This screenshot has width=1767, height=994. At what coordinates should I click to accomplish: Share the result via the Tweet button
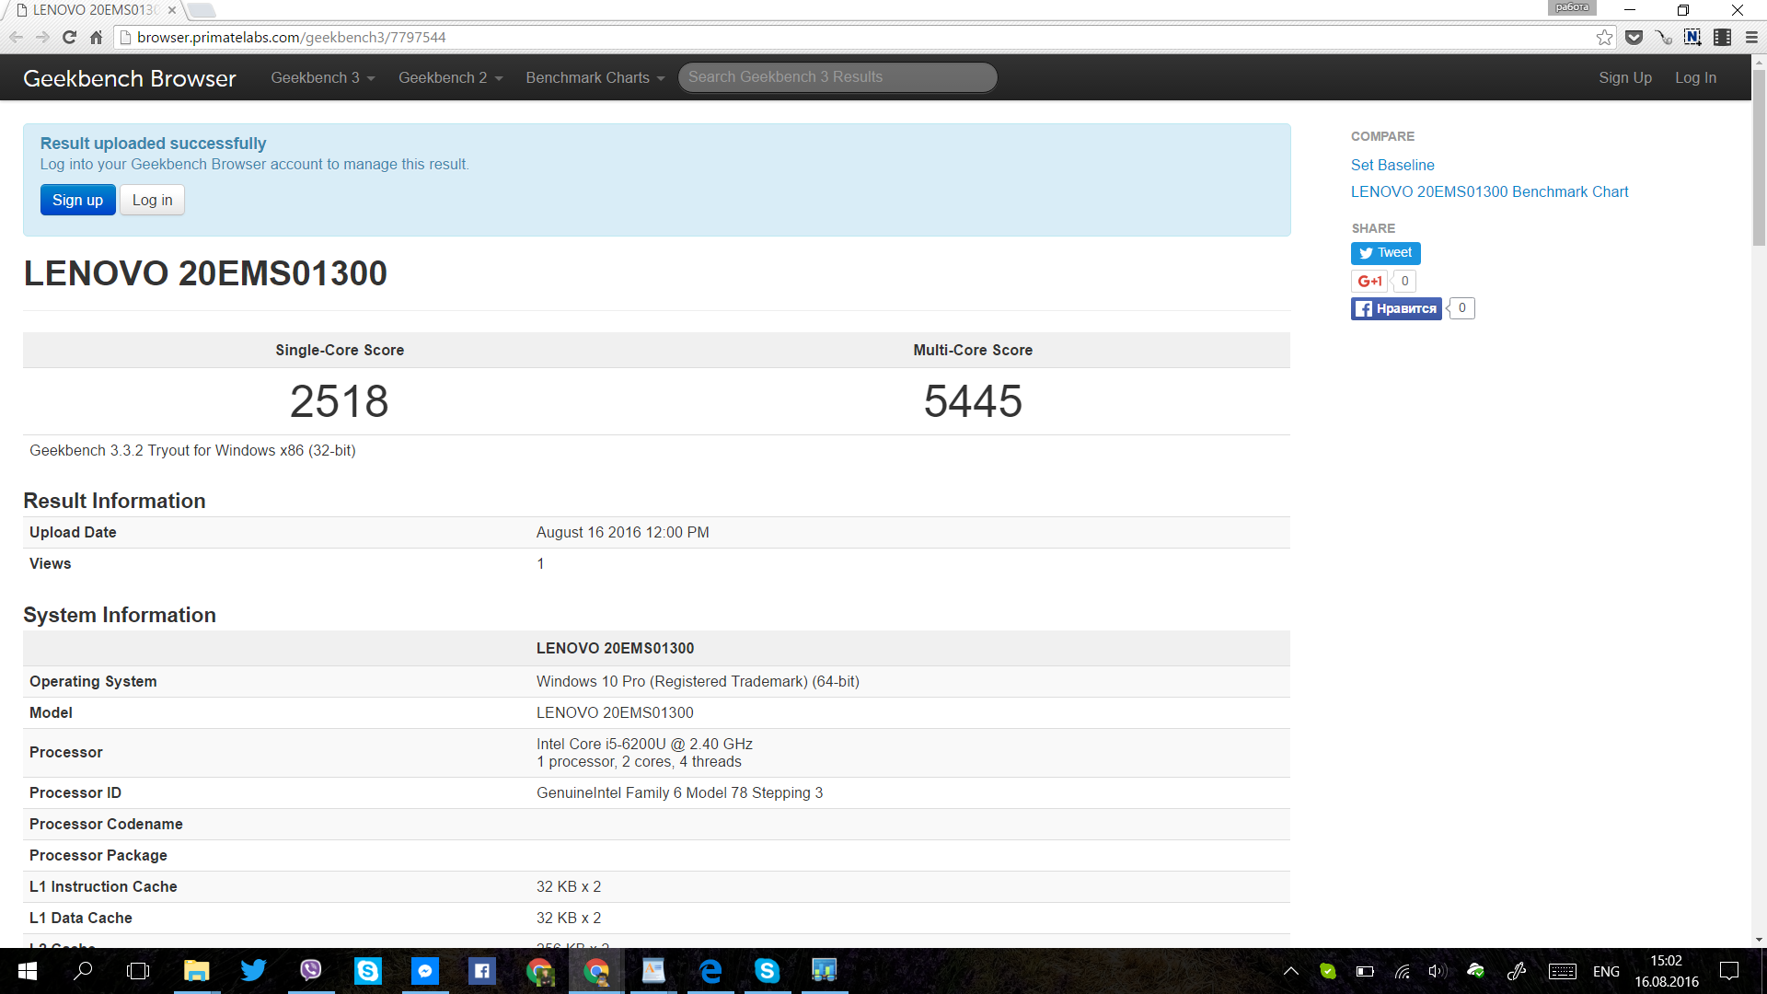[x=1385, y=253]
